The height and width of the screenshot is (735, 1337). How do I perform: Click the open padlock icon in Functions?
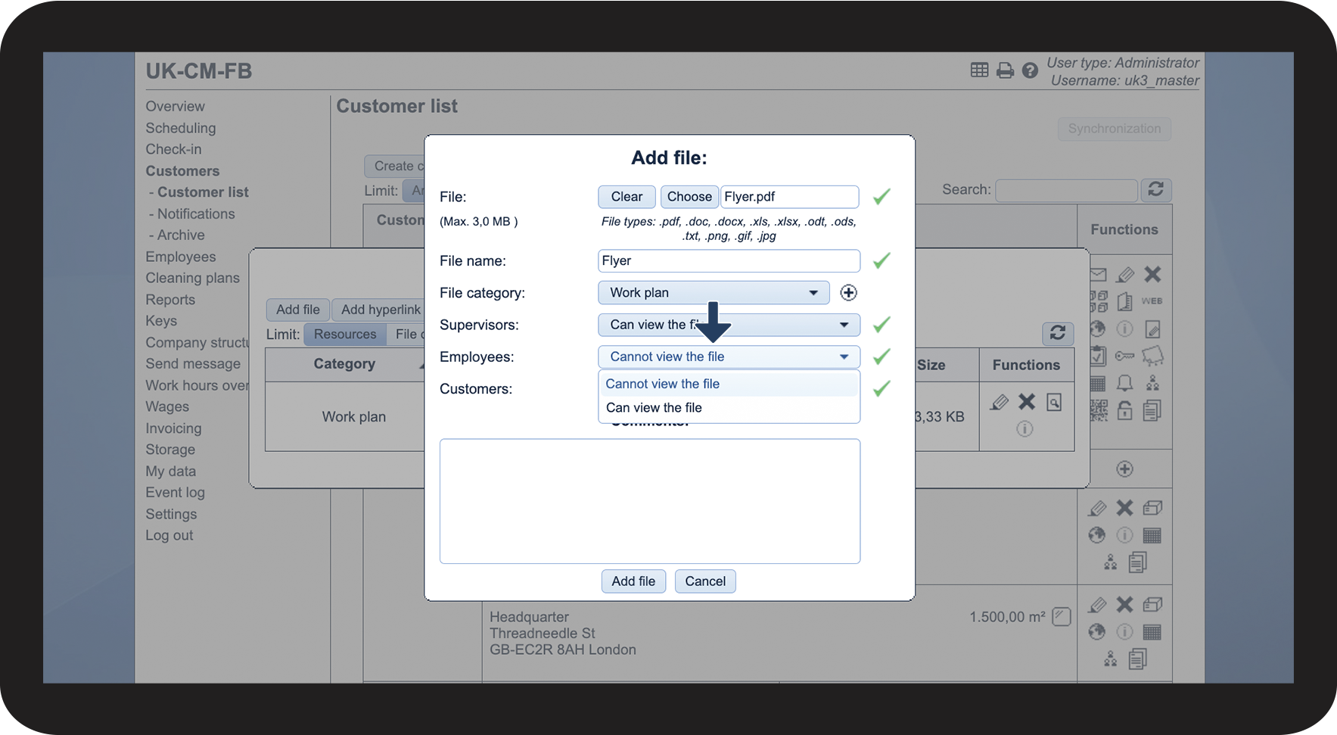1125,410
